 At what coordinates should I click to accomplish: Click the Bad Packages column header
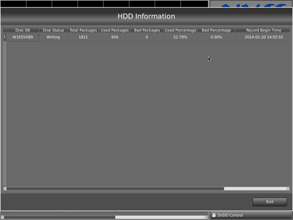click(x=147, y=30)
